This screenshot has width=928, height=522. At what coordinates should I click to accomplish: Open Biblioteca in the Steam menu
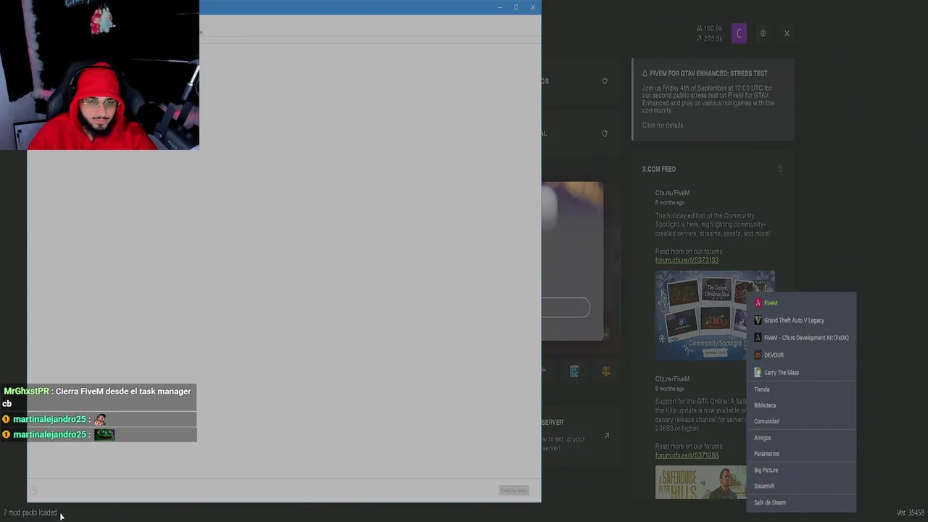[x=765, y=405]
